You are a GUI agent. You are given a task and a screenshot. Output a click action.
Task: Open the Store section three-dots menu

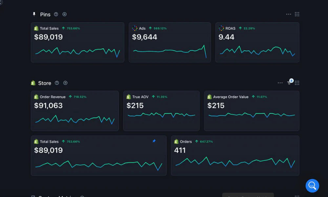pos(280,83)
